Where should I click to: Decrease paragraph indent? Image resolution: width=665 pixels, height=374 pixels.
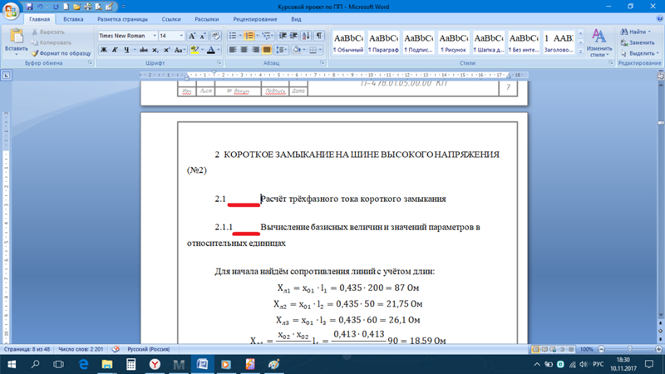coord(283,36)
